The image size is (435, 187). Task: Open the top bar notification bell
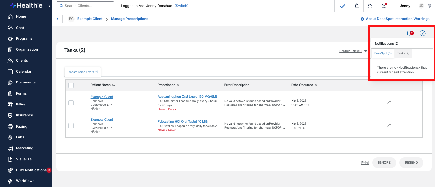click(x=357, y=6)
